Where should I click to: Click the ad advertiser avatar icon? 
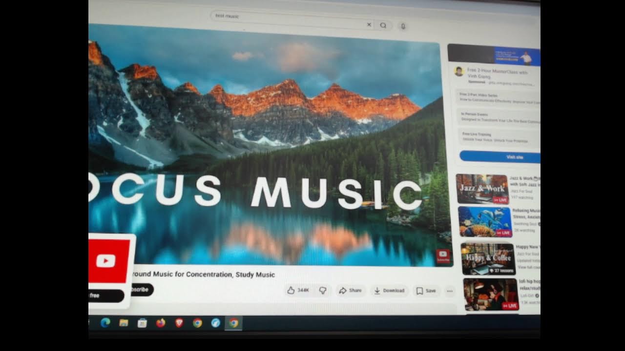click(459, 72)
